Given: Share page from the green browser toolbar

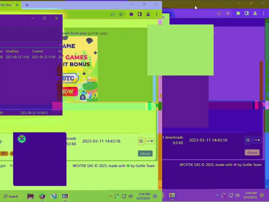Looking at the screenshot, I should [x=112, y=14].
